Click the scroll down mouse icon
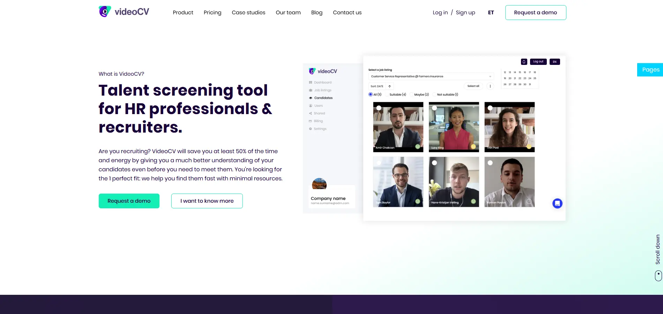Image resolution: width=663 pixels, height=314 pixels. (x=658, y=276)
